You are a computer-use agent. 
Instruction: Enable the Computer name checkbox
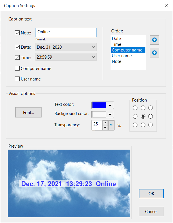coord(17,68)
